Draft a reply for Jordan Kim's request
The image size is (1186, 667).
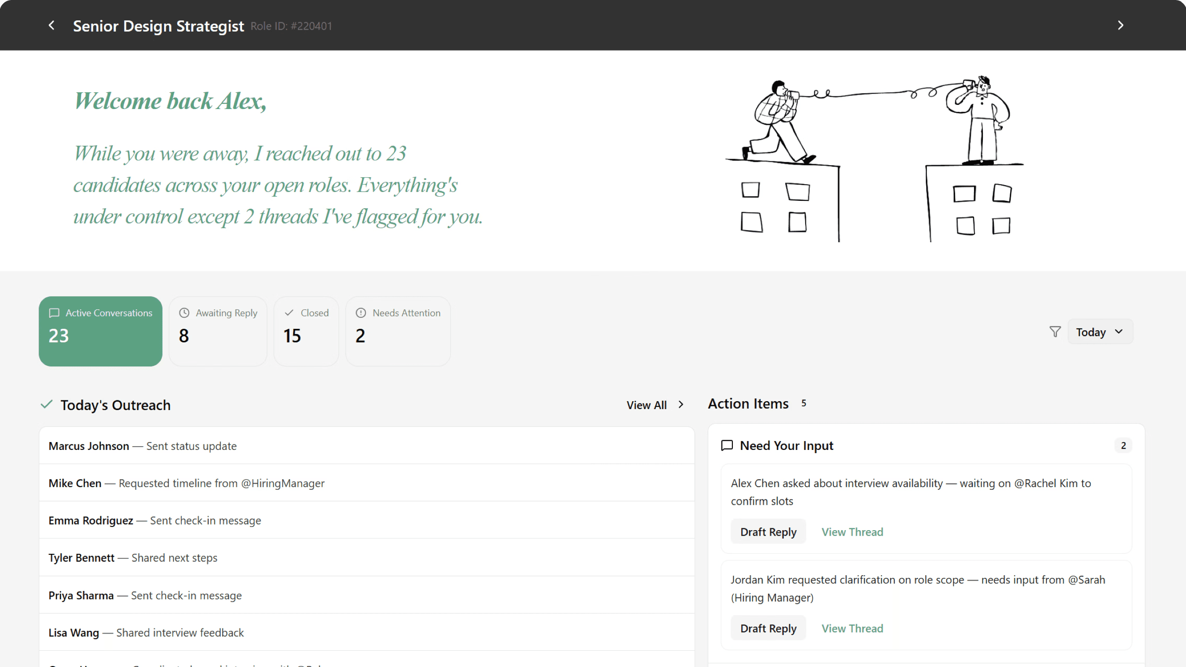(768, 628)
